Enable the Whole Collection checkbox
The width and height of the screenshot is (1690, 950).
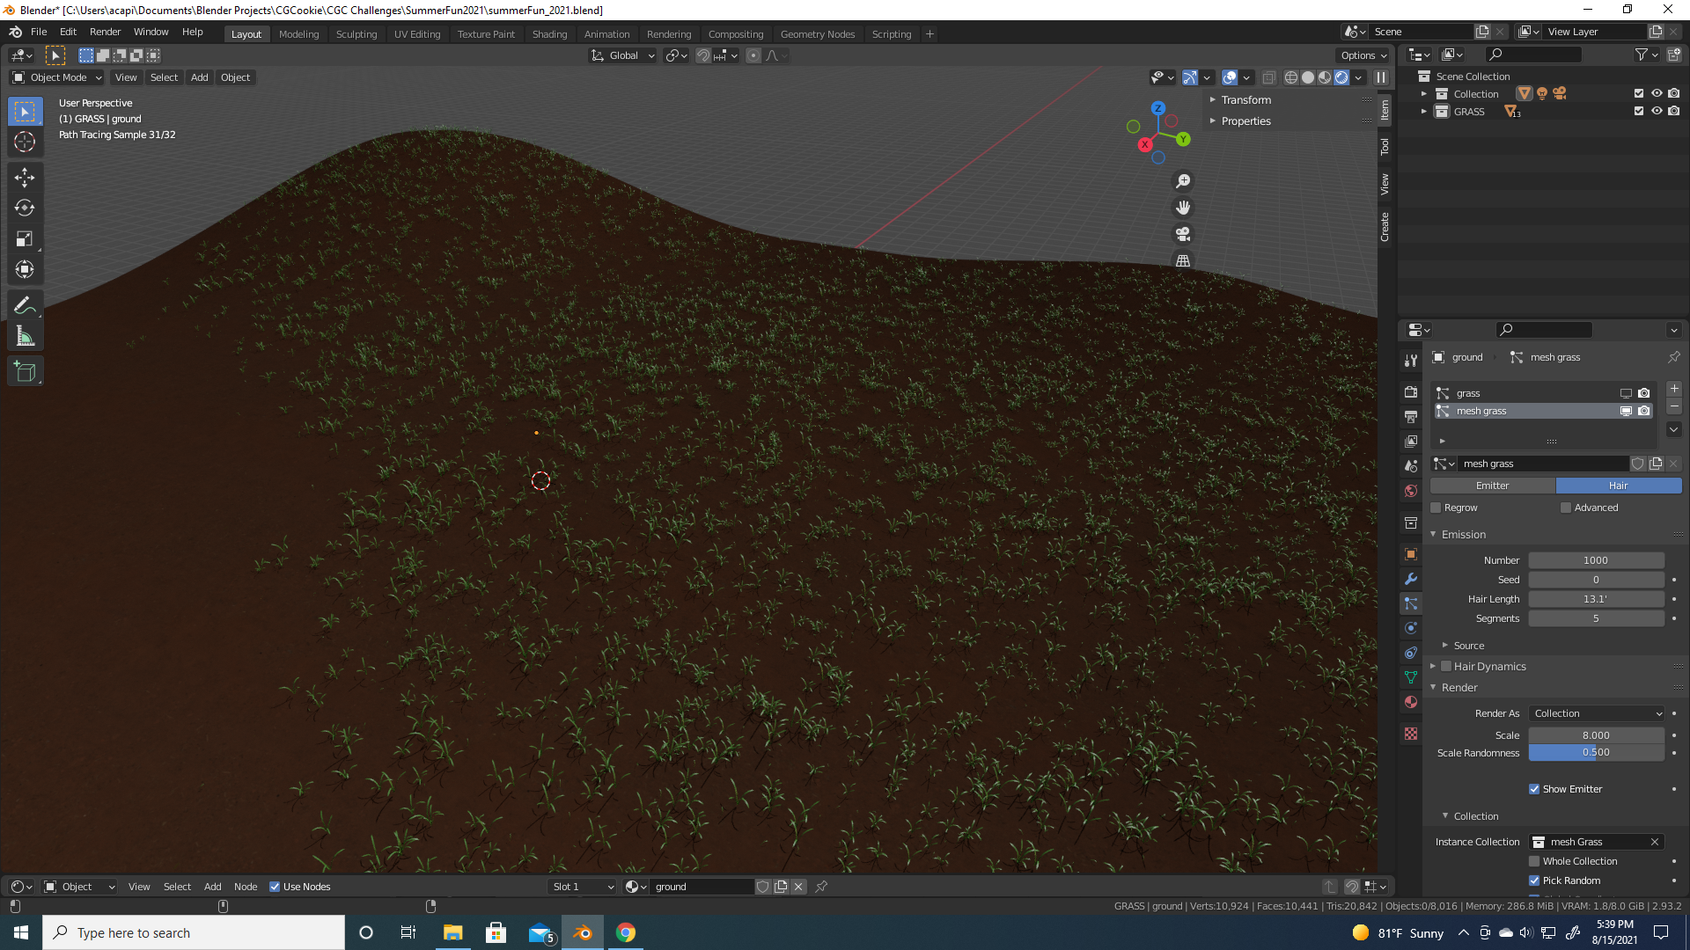(x=1534, y=861)
